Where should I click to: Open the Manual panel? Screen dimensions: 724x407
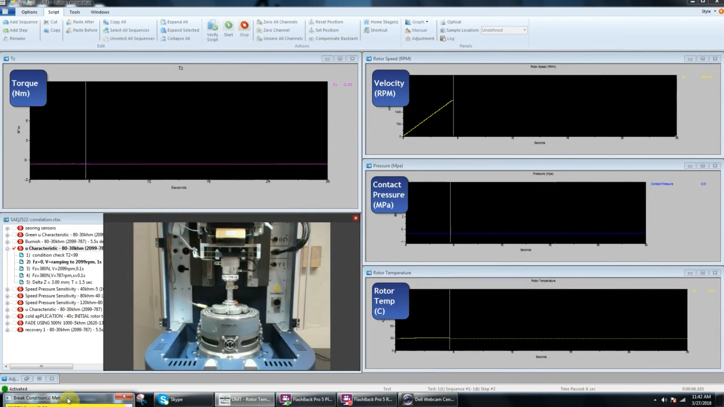[x=416, y=30]
